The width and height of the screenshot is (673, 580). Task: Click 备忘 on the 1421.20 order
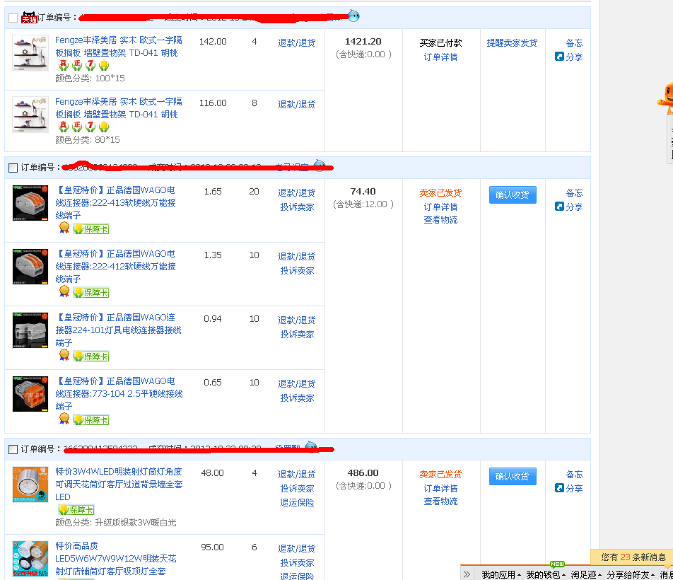point(574,42)
